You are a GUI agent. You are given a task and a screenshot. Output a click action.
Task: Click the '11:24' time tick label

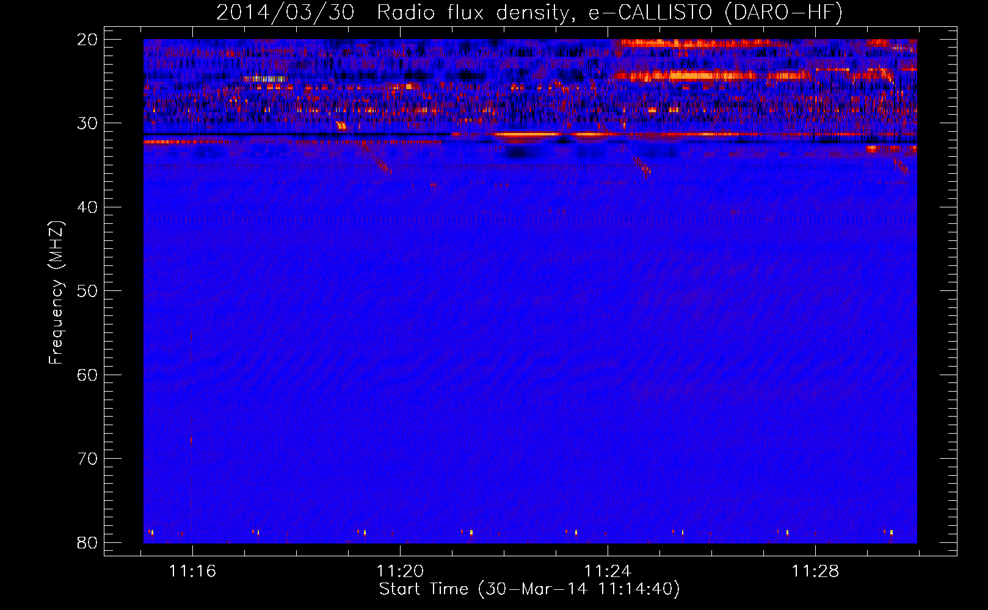tap(608, 572)
